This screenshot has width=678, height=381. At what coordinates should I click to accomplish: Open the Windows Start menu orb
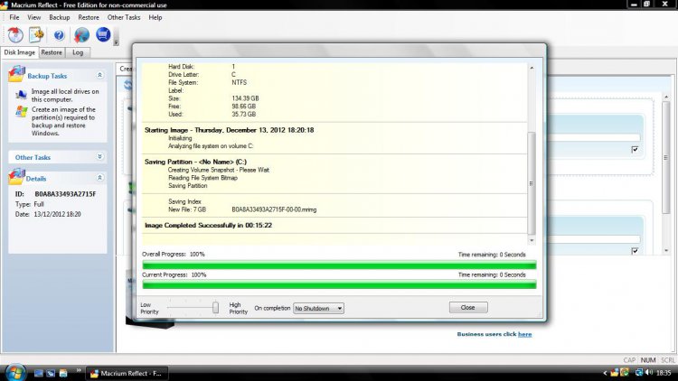(16, 372)
